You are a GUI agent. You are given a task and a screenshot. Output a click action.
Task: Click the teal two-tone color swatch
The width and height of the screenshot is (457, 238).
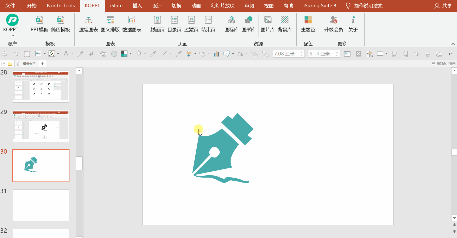124,54
